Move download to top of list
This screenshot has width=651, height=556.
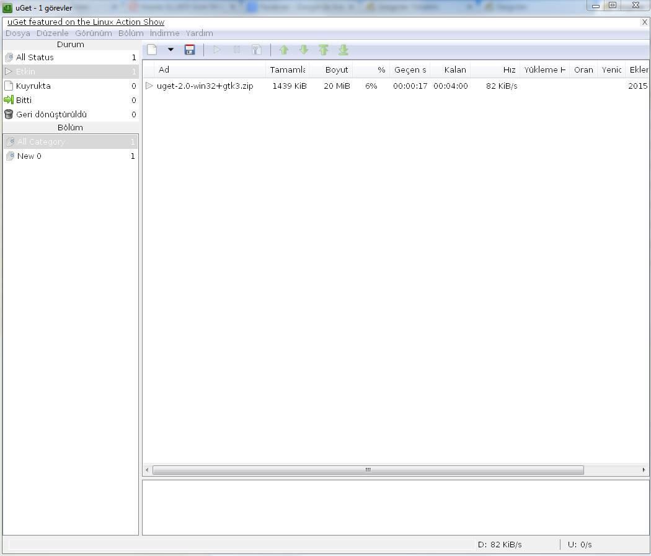tap(324, 50)
